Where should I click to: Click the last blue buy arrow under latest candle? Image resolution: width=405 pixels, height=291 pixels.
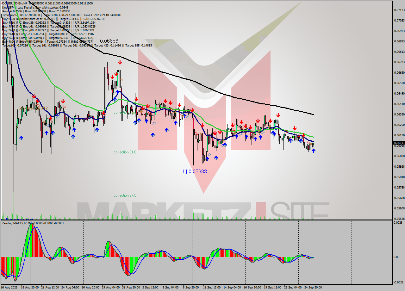[x=313, y=151]
